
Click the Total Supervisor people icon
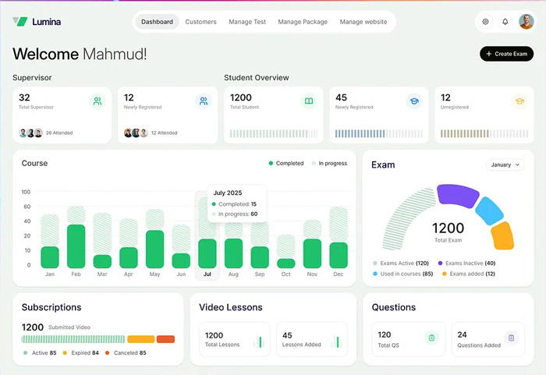[x=97, y=101]
